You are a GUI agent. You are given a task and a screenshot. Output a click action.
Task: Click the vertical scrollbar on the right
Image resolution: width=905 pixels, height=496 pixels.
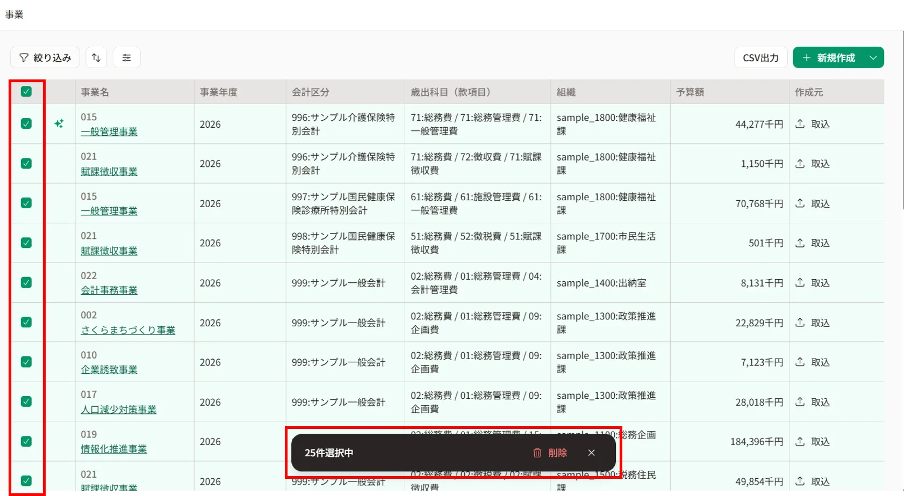coord(903,121)
